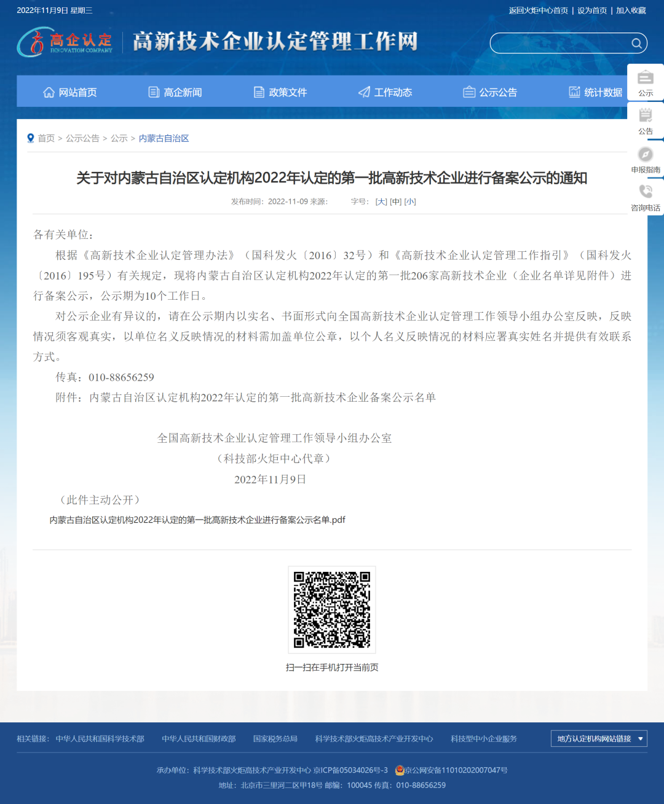664x804 pixels.
Task: Switch text size to 中
Action: point(396,201)
